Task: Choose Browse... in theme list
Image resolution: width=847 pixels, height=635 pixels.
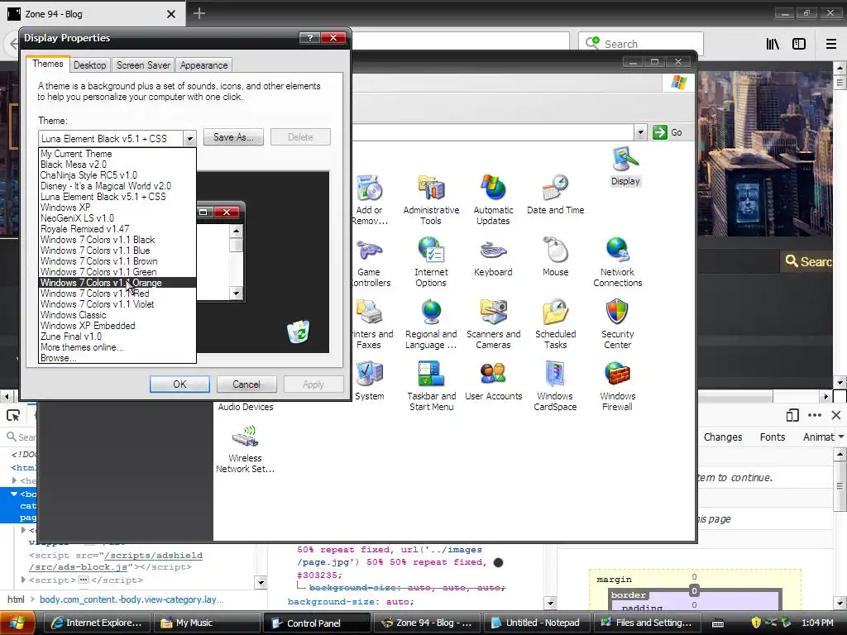Action: click(117, 358)
